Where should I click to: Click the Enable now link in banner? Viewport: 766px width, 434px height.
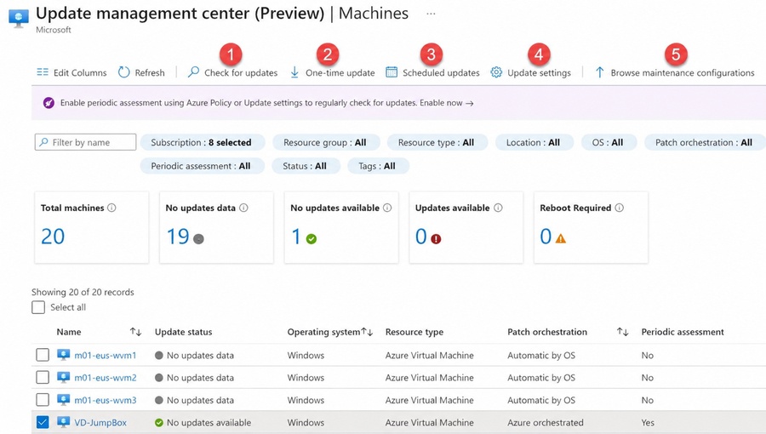point(447,103)
